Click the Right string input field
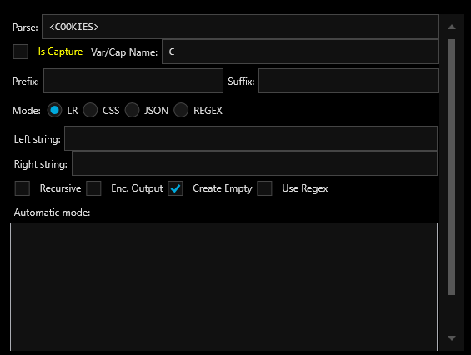The image size is (471, 355). [255, 163]
